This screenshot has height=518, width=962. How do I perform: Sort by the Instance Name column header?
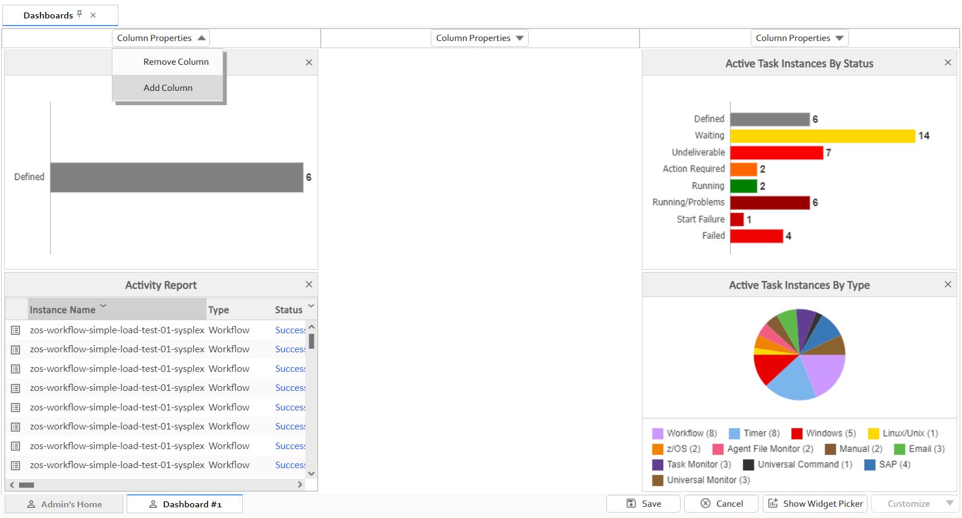coord(62,310)
